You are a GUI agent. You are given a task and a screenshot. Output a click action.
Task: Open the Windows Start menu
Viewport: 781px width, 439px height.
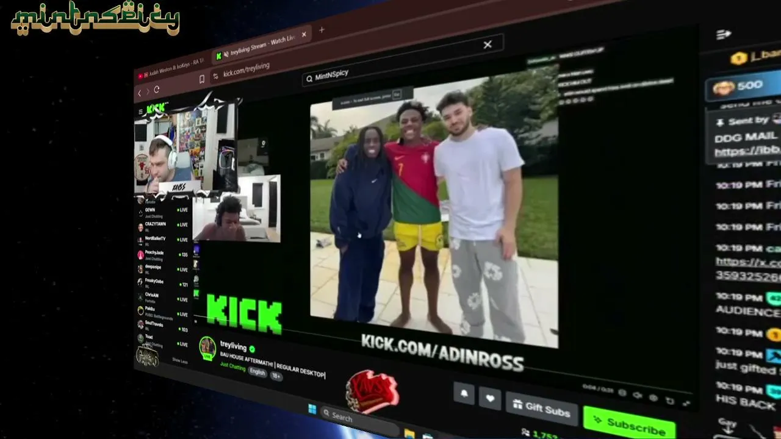312,409
